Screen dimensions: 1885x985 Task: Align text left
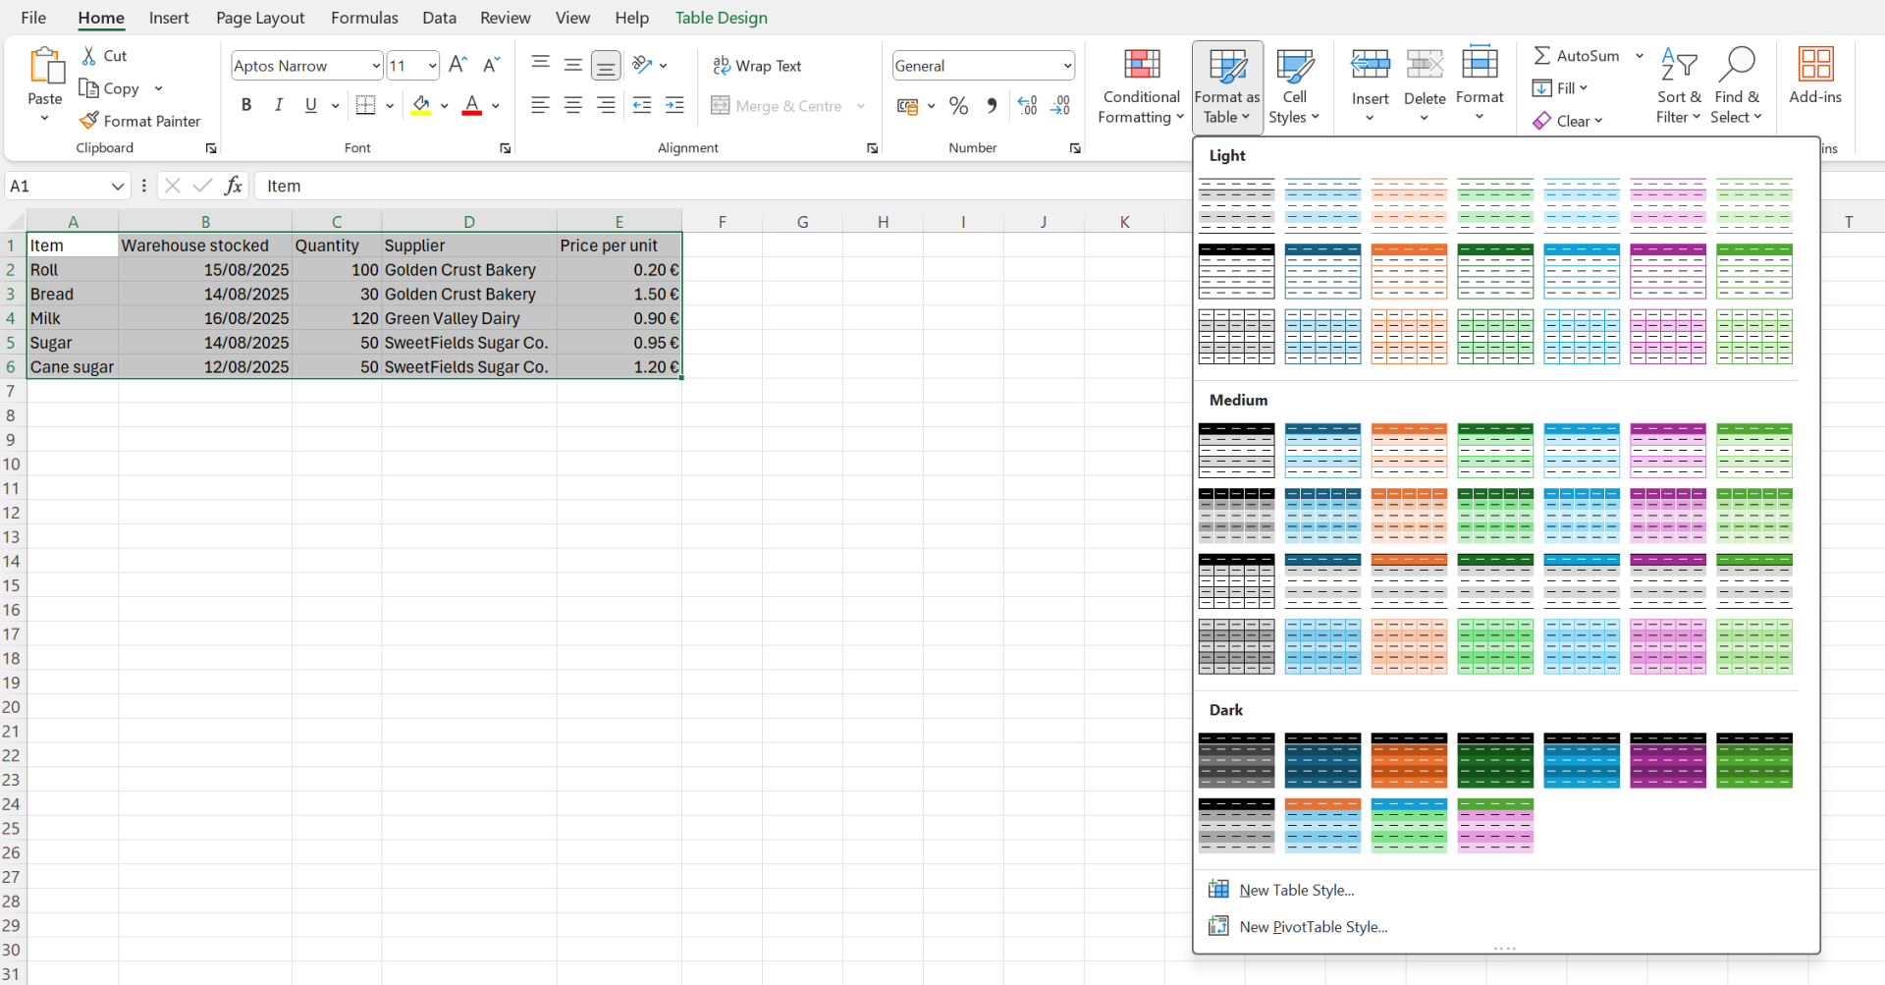pyautogui.click(x=540, y=105)
